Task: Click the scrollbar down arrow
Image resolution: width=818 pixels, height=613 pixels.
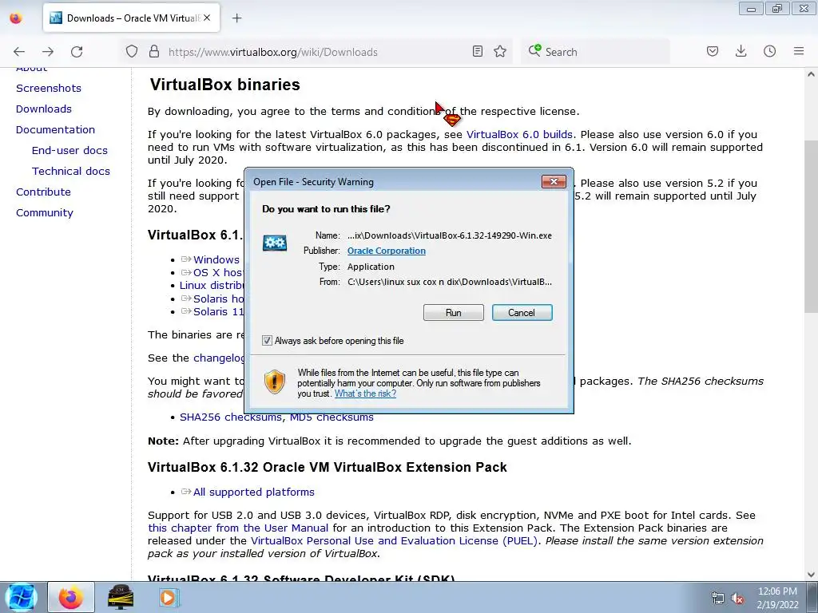Action: click(x=811, y=575)
